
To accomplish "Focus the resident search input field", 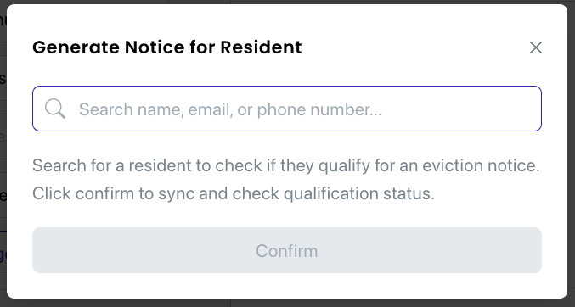I will point(287,109).
